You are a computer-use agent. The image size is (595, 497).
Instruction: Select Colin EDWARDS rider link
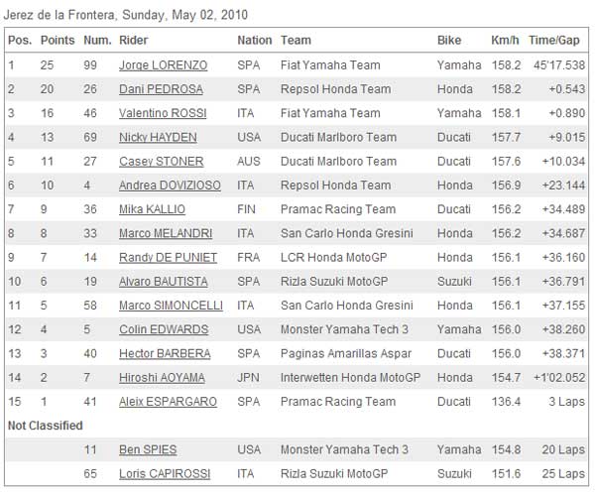pos(164,329)
